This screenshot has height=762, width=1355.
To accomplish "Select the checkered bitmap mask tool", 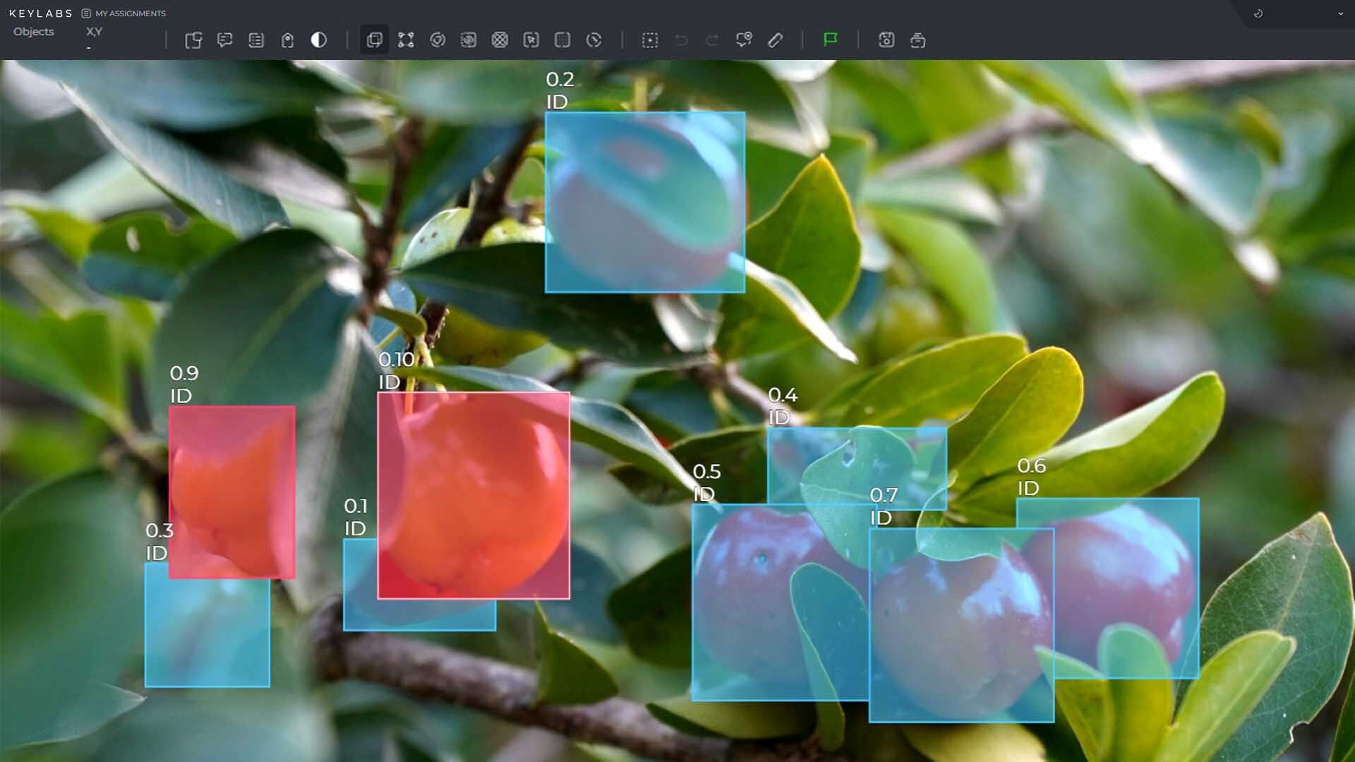I will (x=500, y=40).
